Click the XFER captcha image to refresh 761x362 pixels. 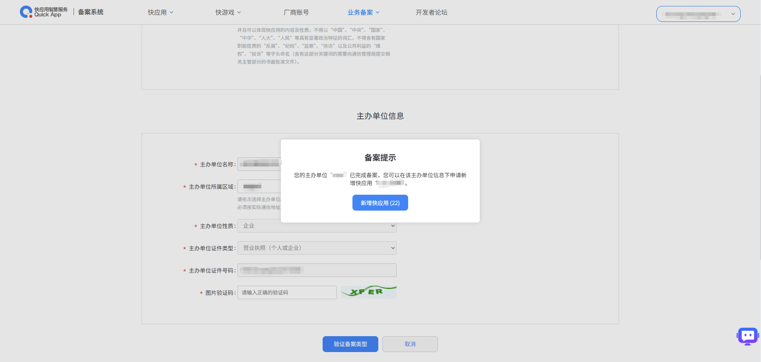click(x=368, y=292)
